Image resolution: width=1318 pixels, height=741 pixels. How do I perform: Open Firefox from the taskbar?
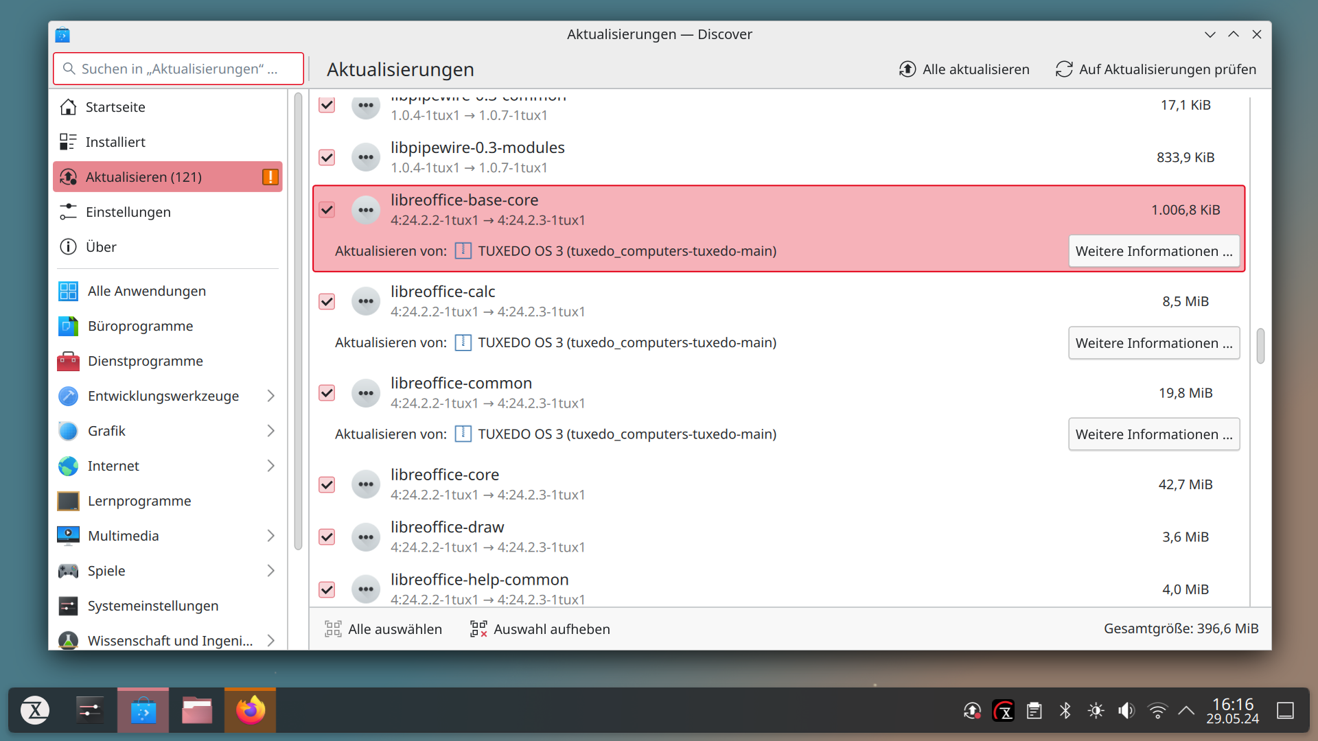pyautogui.click(x=251, y=710)
